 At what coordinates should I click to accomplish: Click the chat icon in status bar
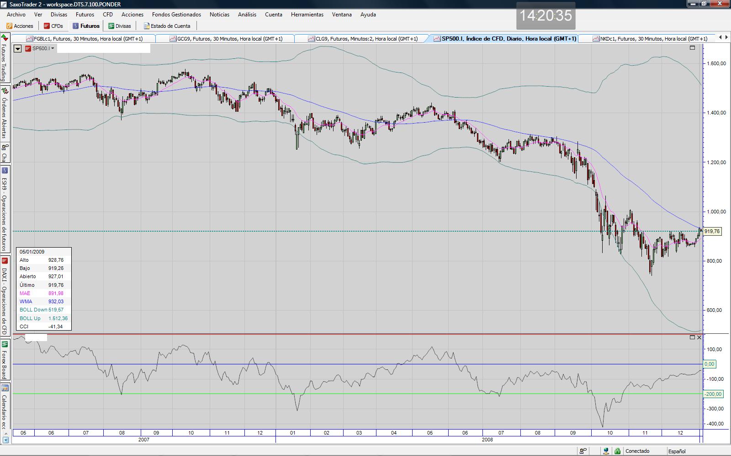click(583, 451)
